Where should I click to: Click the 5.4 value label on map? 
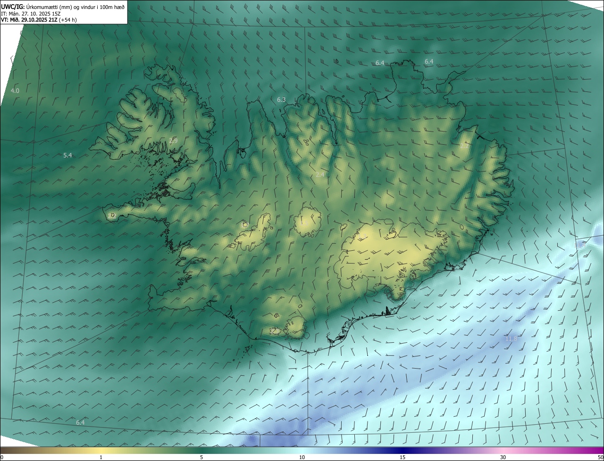pyautogui.click(x=67, y=155)
